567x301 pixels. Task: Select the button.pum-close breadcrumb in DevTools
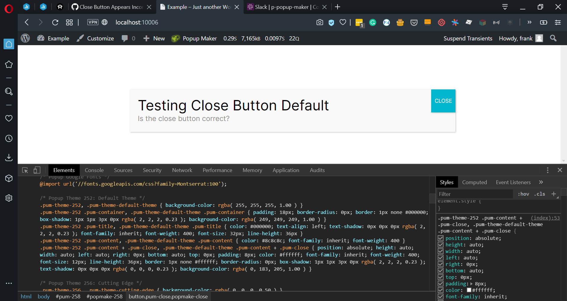[x=168, y=296]
